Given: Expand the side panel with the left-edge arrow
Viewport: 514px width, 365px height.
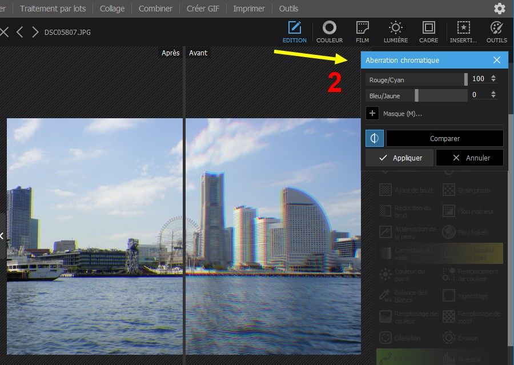Looking at the screenshot, I should coord(2,236).
